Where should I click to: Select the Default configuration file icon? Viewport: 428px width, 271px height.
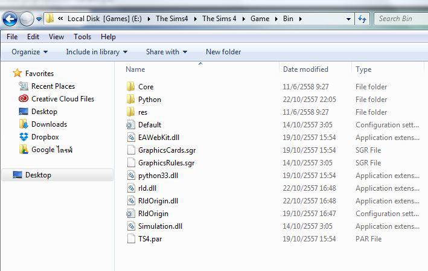click(130, 125)
